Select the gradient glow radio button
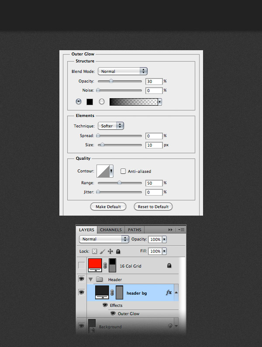Image resolution: width=262 pixels, height=347 pixels. [x=102, y=102]
